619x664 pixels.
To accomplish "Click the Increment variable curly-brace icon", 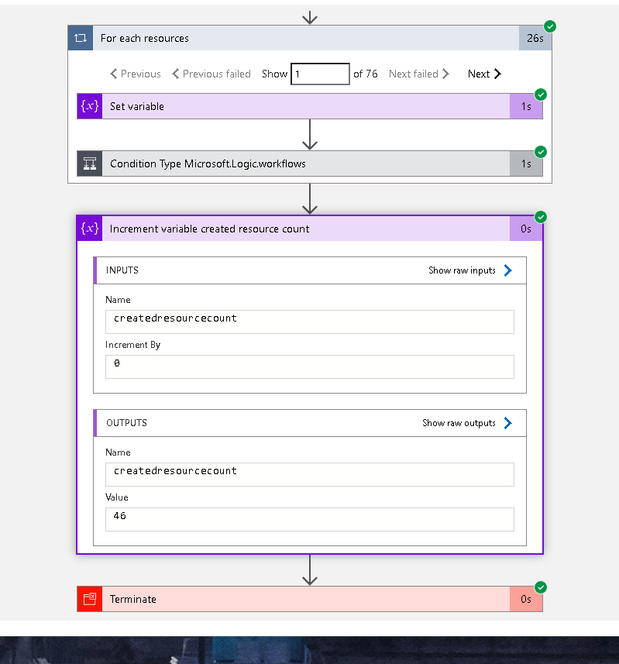I will 90,229.
